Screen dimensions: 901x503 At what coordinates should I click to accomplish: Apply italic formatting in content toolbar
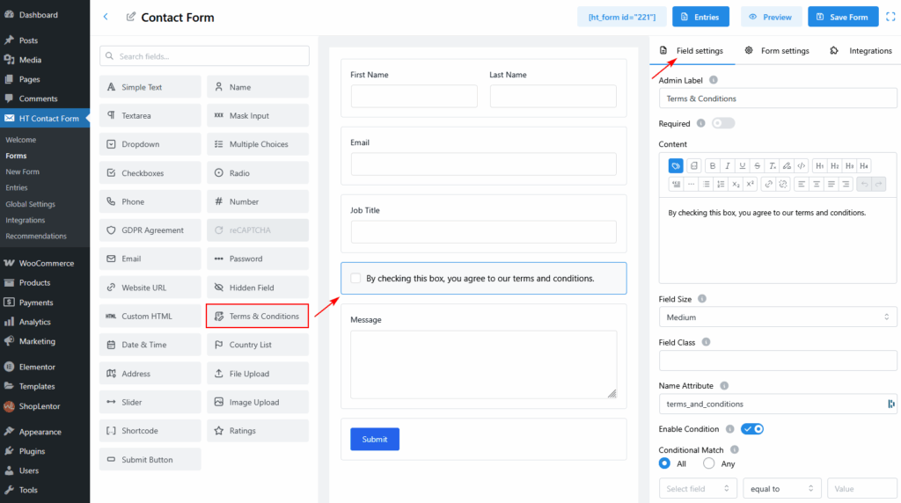tap(728, 165)
